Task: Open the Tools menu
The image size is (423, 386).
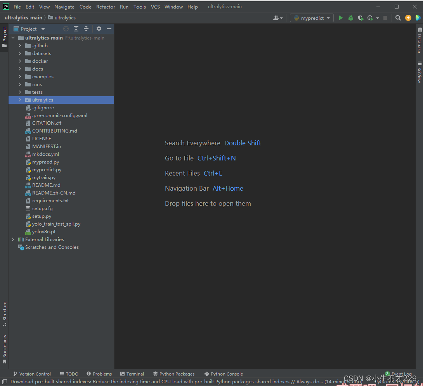Action: (x=139, y=7)
